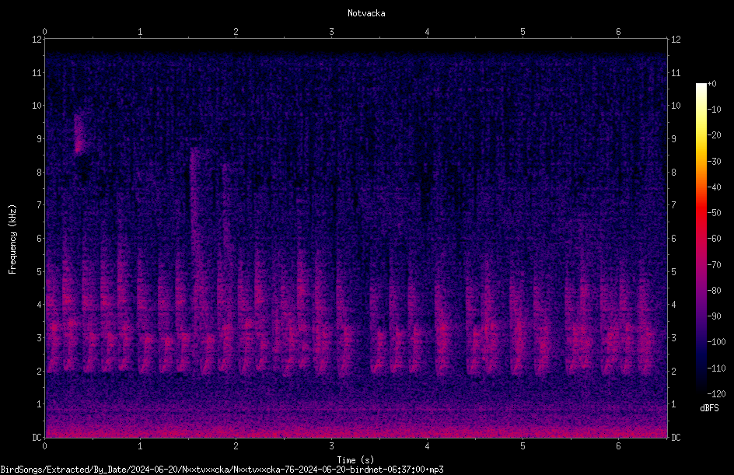734x475 pixels.
Task: Click the faint call blob near 9 kHz
Action: coord(79,134)
